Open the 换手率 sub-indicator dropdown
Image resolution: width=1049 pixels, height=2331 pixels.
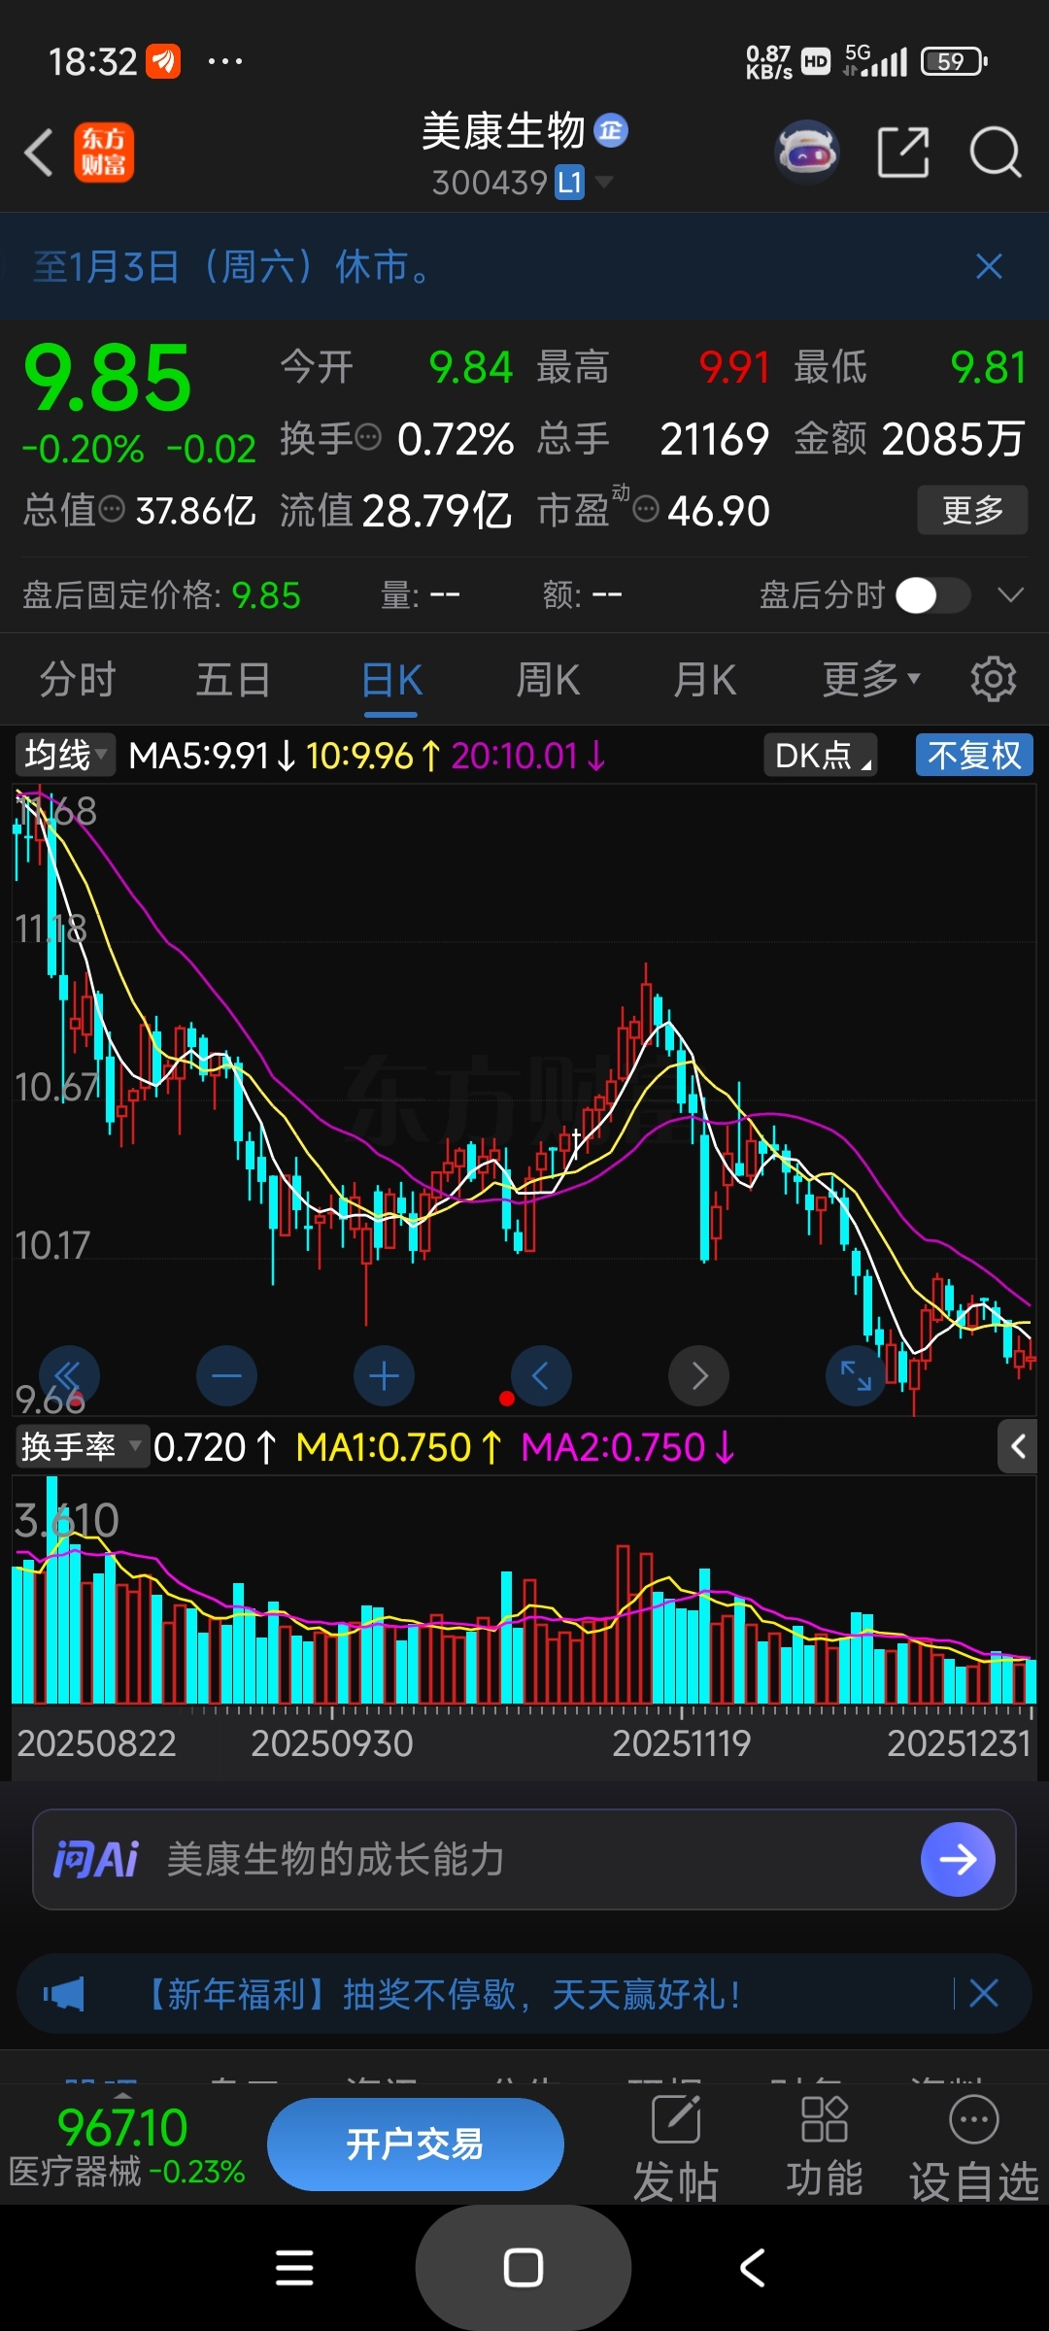pyautogui.click(x=82, y=1447)
